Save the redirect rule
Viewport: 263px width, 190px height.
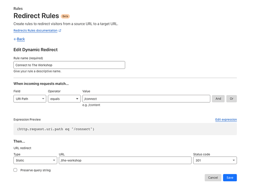point(230,178)
